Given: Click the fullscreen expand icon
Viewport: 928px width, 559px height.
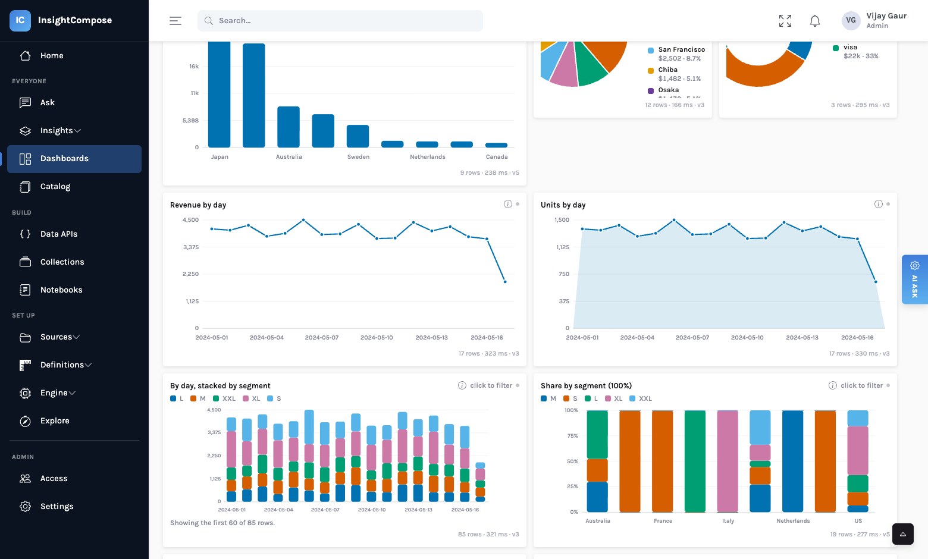Looking at the screenshot, I should [785, 21].
